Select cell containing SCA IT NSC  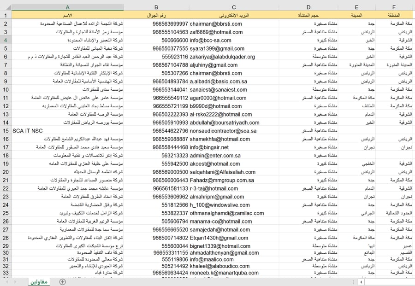67,131
